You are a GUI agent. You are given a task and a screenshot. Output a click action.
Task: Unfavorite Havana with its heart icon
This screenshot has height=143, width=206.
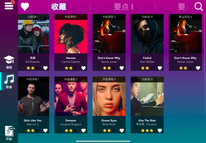84,68
